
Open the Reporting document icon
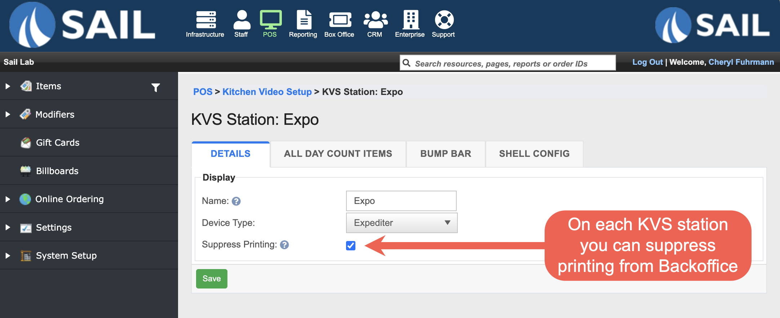coord(303,20)
